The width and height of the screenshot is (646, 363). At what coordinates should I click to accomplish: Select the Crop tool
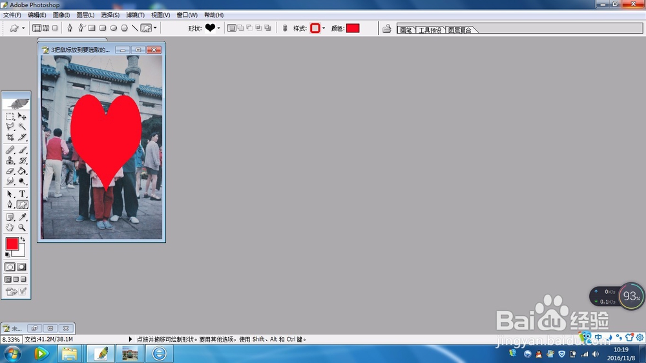coord(10,137)
